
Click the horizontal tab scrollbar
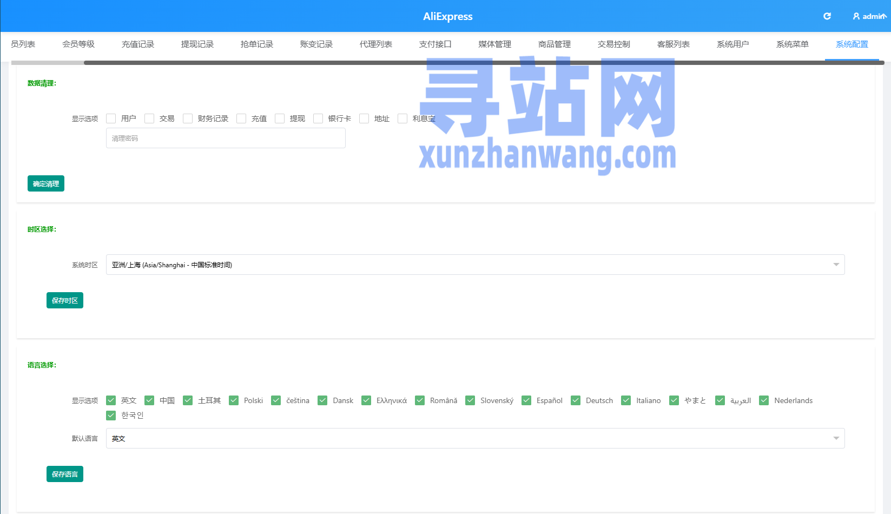pos(484,63)
